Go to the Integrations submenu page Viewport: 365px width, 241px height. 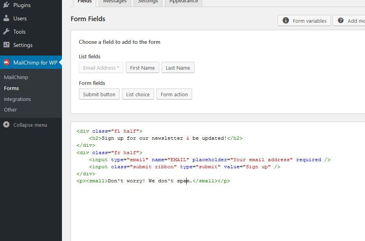tap(17, 99)
